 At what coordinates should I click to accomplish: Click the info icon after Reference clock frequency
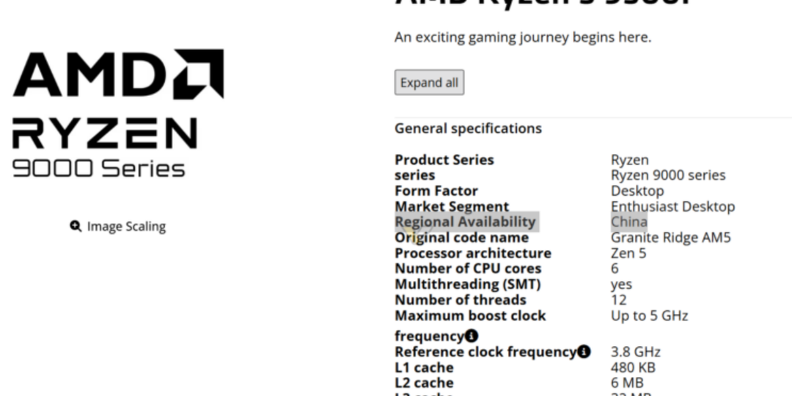[x=584, y=351]
